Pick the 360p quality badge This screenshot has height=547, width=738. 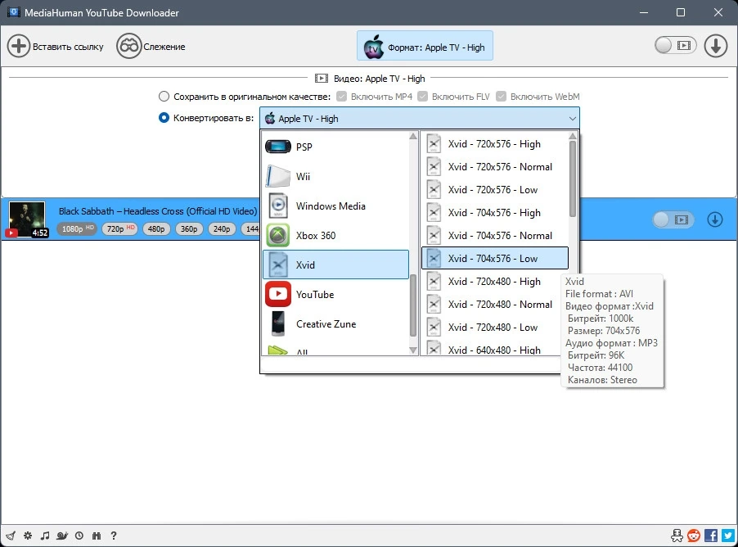tap(189, 229)
